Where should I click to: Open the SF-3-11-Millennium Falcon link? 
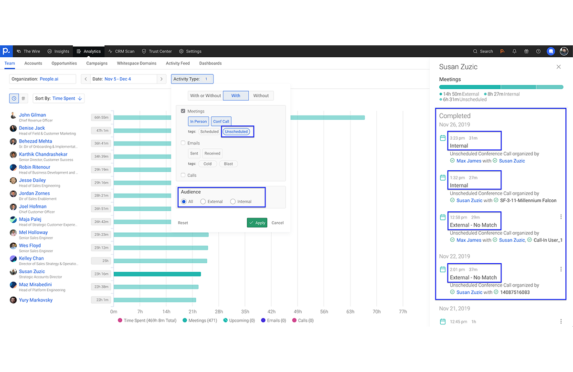528,200
